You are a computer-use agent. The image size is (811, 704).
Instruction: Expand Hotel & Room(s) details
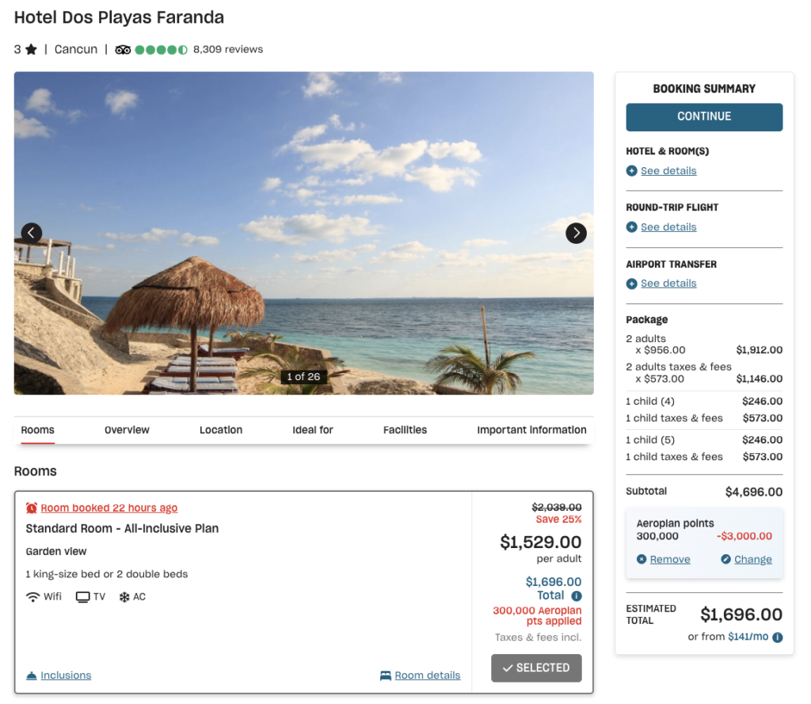661,170
